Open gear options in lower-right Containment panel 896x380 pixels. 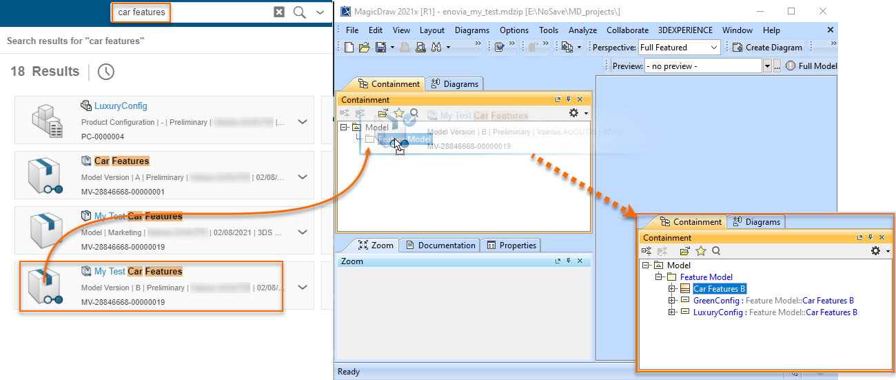tap(876, 251)
